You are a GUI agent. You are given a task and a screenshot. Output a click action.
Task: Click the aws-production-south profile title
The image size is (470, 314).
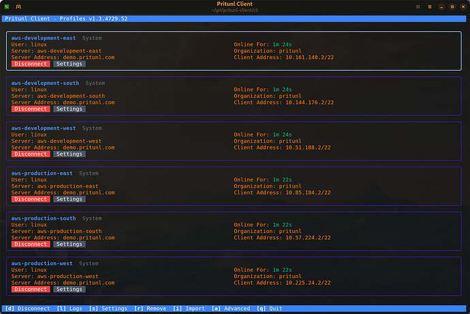point(44,218)
